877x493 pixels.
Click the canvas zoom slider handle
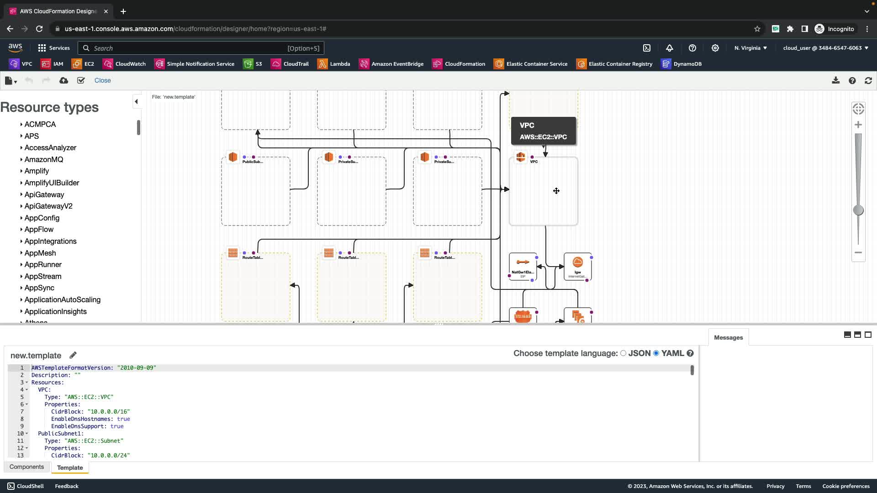pyautogui.click(x=858, y=210)
